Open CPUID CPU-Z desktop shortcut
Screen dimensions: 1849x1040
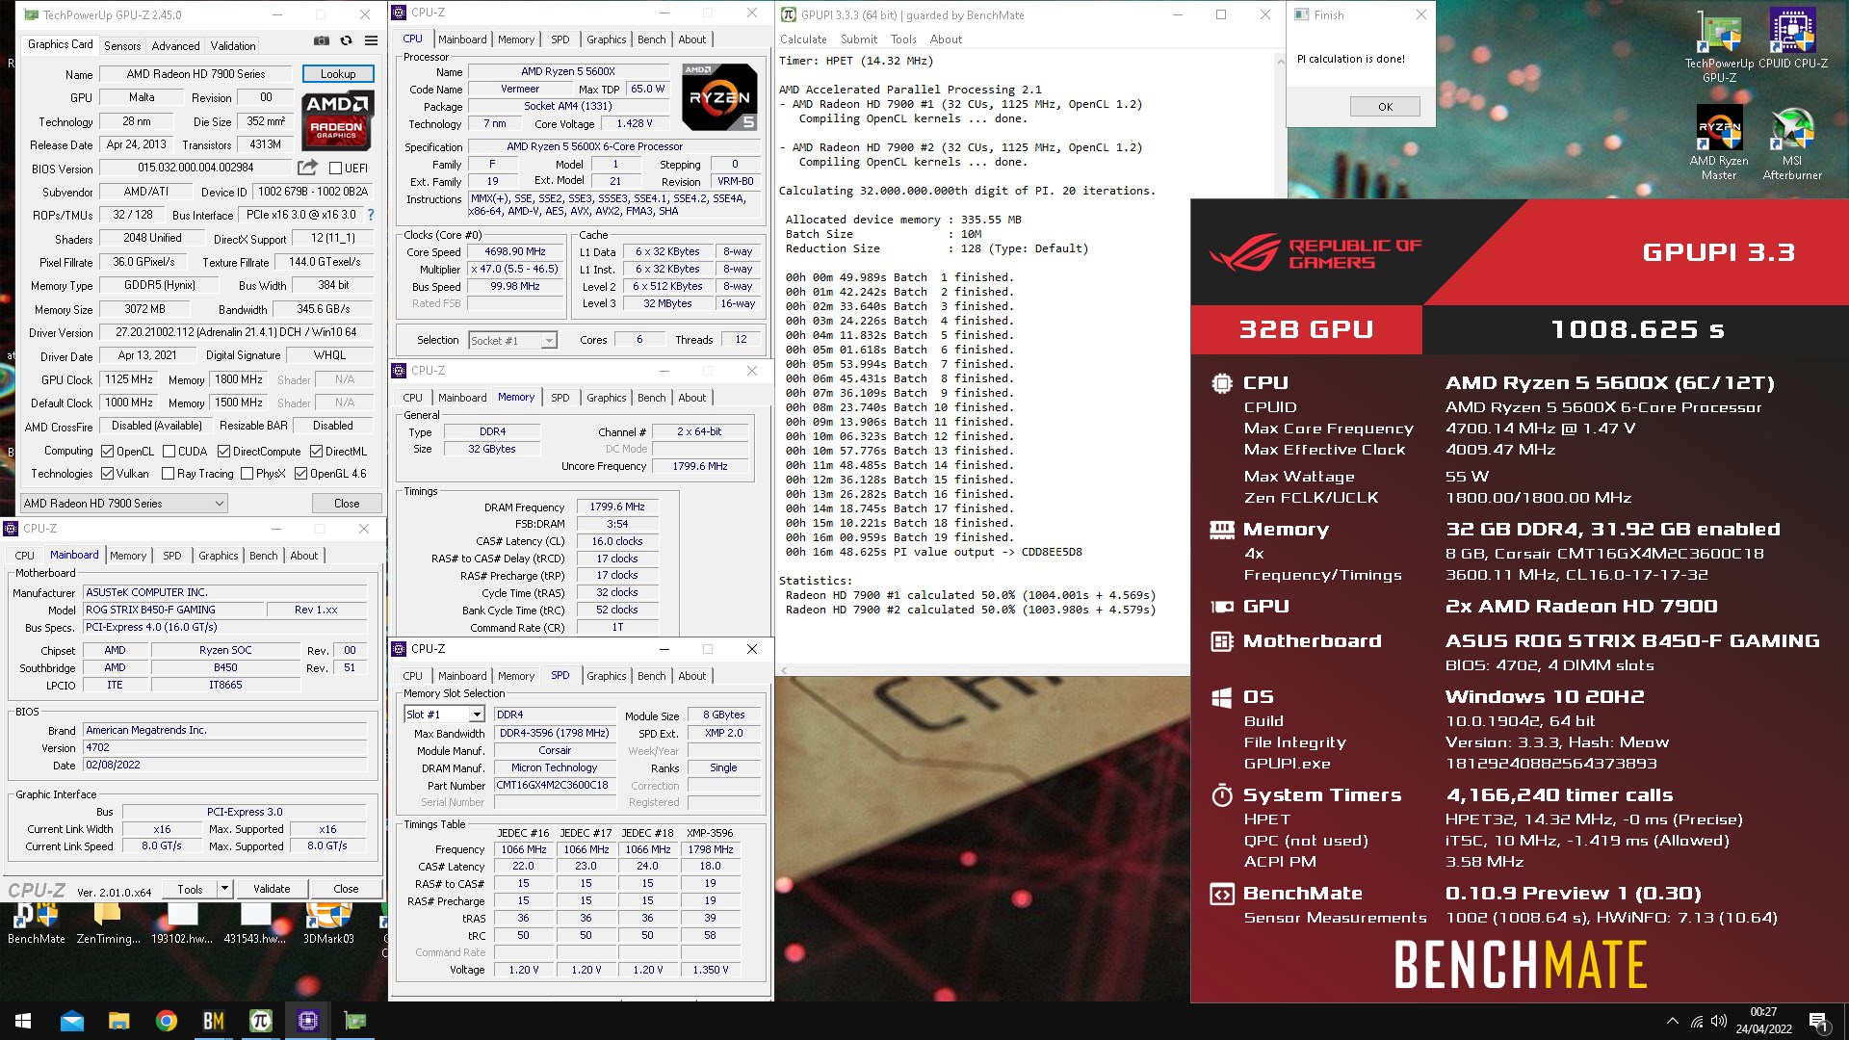coord(1792,39)
